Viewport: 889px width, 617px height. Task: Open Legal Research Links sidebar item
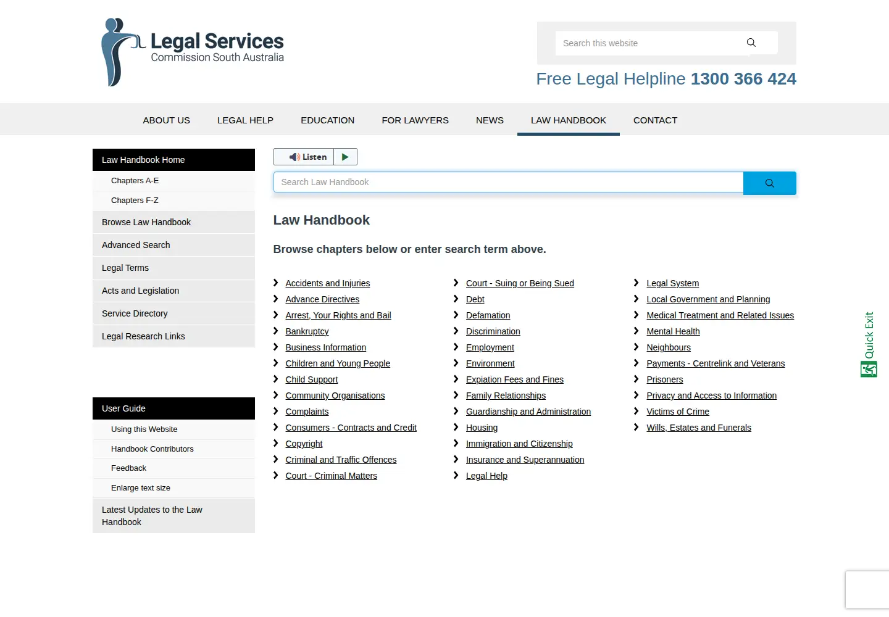pos(173,336)
